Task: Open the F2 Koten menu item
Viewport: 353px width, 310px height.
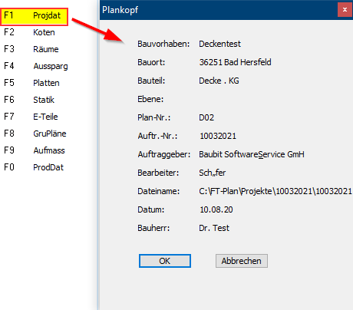Action: pos(34,32)
